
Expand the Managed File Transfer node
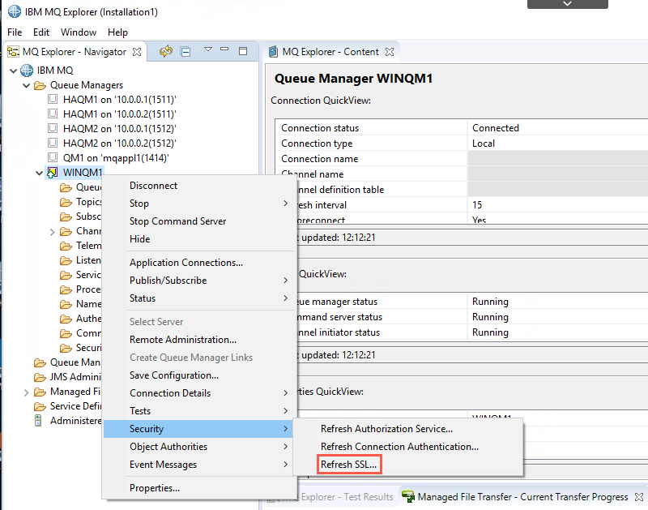click(27, 392)
